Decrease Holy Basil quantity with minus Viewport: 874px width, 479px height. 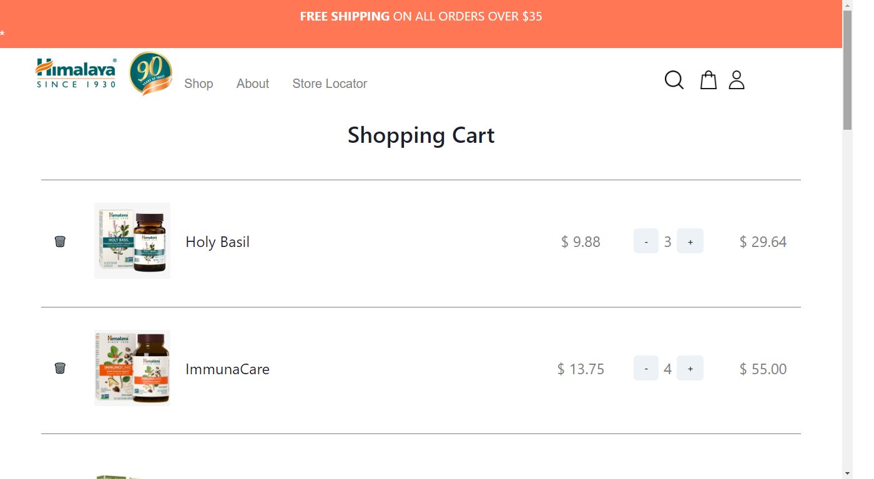[646, 241]
